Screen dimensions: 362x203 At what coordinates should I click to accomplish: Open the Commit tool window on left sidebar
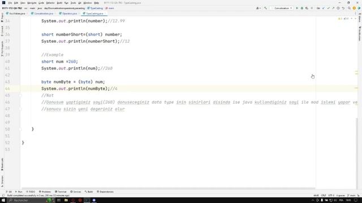pyautogui.click(x=2, y=31)
